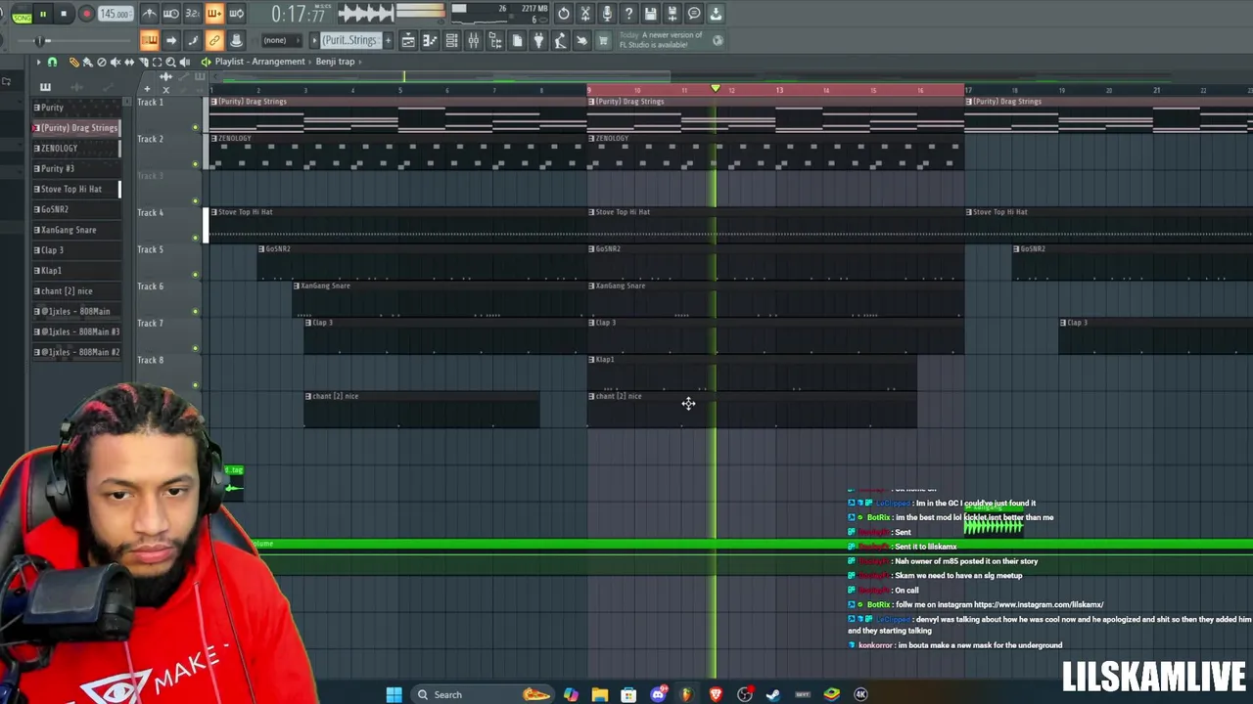Click the chat/support speech bubble icon

694,14
